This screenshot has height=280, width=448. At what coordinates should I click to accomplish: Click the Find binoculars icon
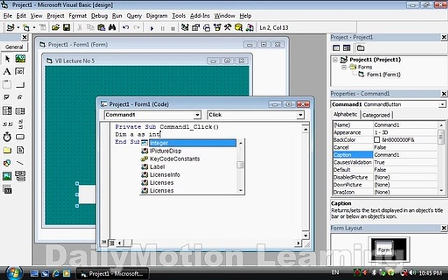click(x=112, y=28)
